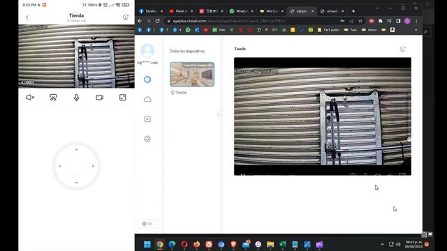Reload the eyeplus page
Viewport: 447px width, 251px height.
pos(157,21)
